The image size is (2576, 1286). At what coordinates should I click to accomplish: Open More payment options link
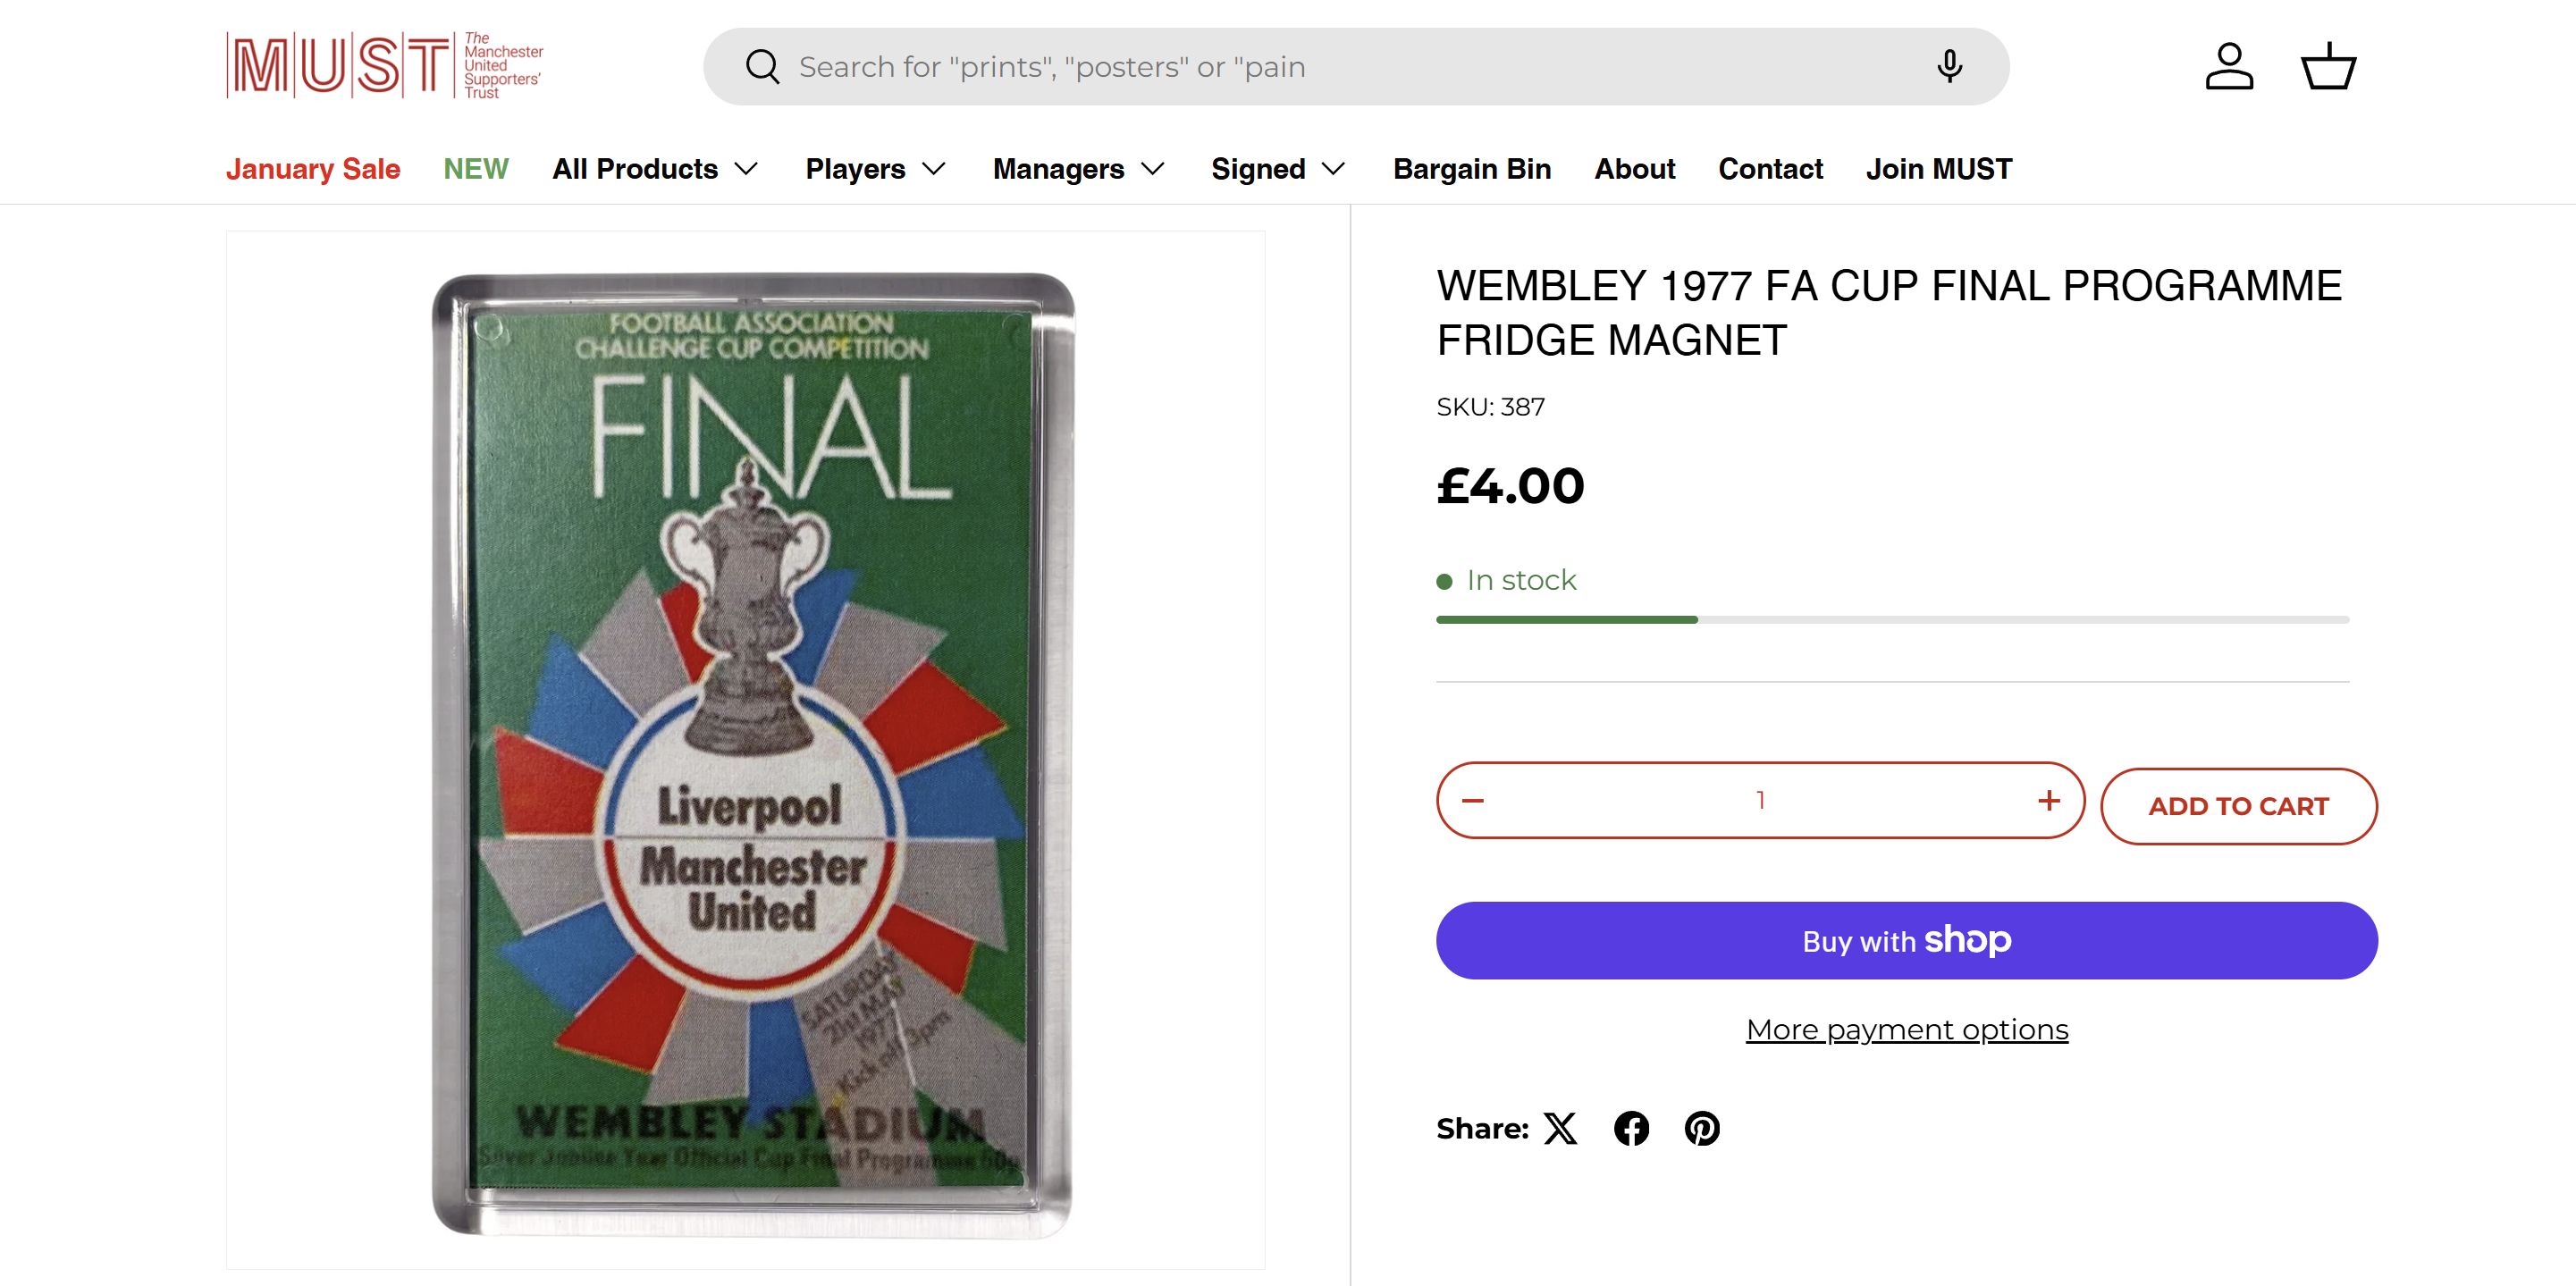1906,1030
